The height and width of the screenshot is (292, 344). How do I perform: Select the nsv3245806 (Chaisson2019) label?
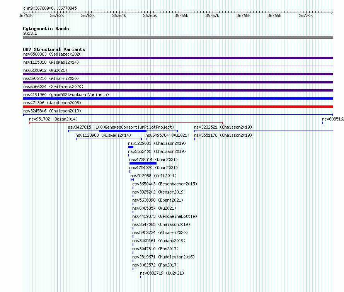(x=52, y=111)
